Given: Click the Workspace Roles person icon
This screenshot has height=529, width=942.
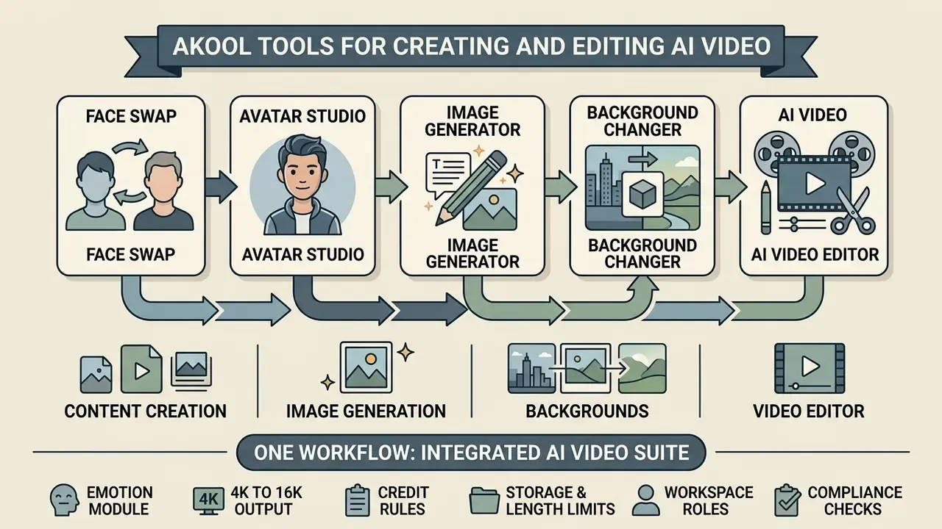Looking at the screenshot, I should point(646,500).
